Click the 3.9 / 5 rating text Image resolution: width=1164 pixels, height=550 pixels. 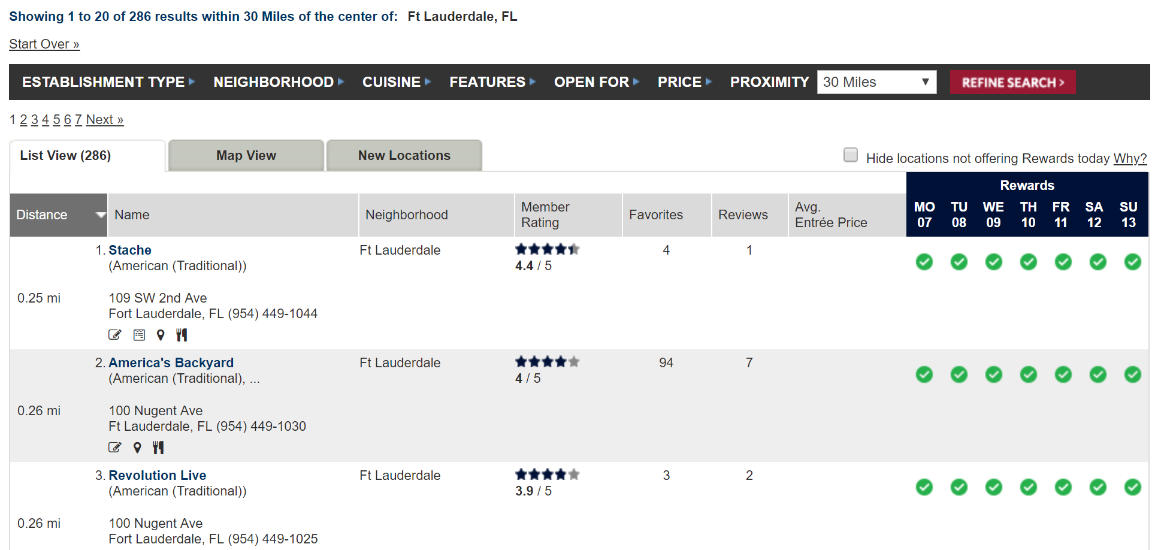click(x=533, y=491)
